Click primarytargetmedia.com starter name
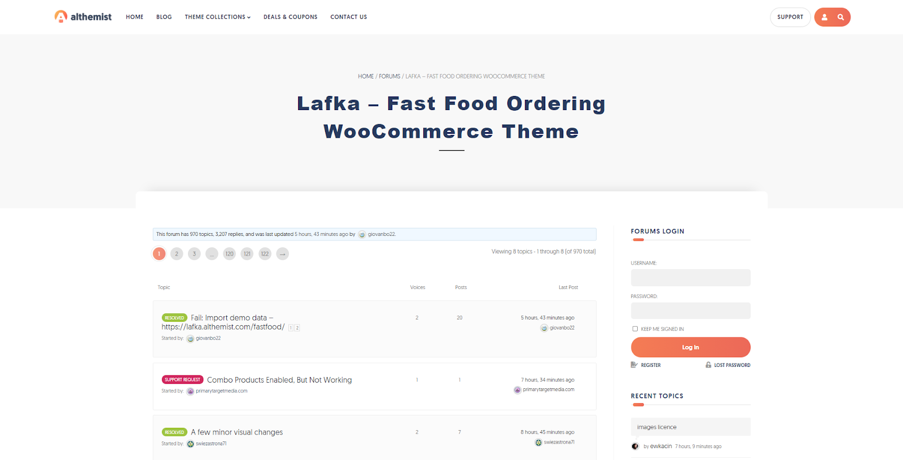 [x=222, y=391]
